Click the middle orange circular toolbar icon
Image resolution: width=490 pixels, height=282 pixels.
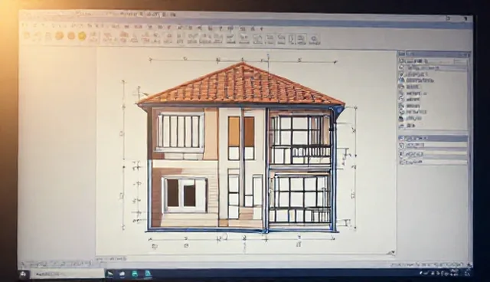(71, 36)
